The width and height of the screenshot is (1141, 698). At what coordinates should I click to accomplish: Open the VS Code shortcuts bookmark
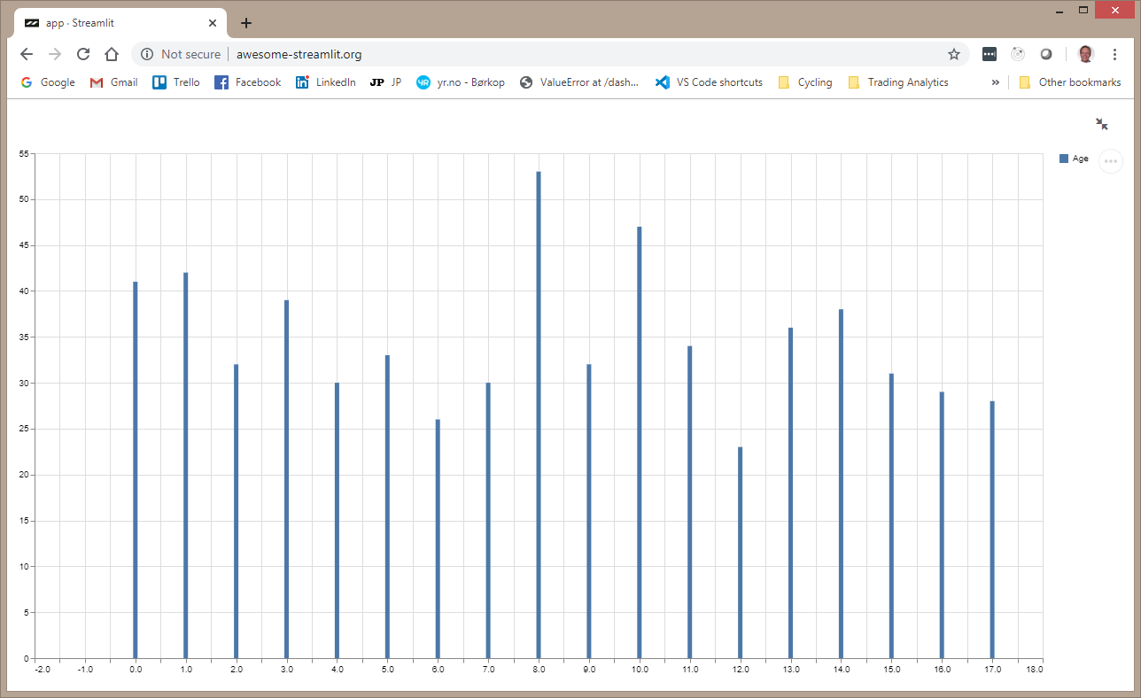709,82
